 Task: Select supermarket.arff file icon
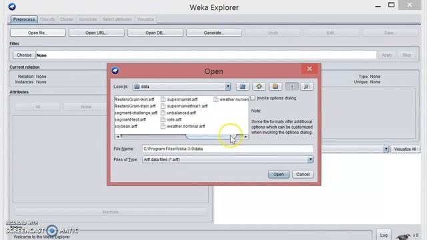pyautogui.click(x=163, y=99)
